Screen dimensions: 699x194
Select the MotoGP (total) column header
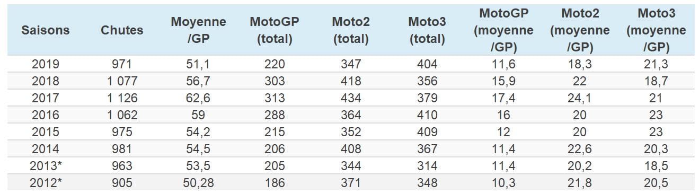(275, 30)
